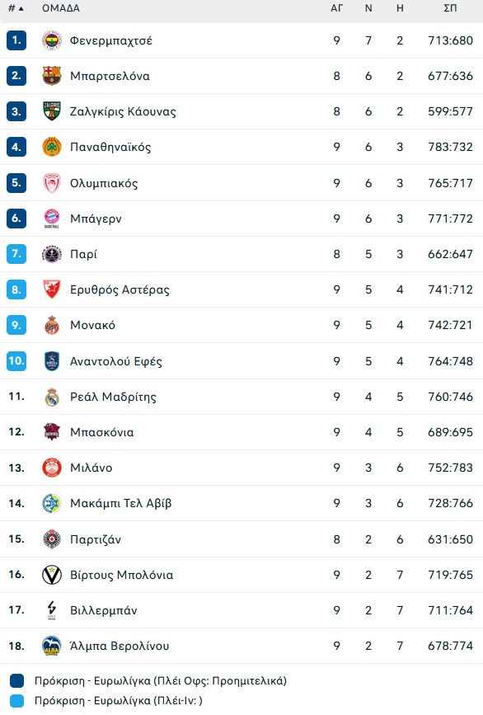Click the Alba Berlin logo

pos(51,646)
